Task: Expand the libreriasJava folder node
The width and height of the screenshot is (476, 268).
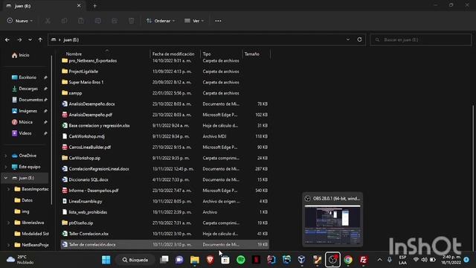Action: click(8, 223)
